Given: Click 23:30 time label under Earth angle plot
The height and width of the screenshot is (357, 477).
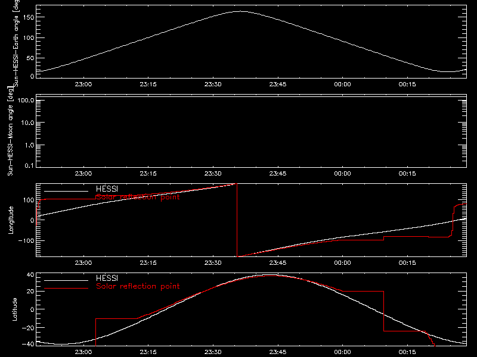Looking at the screenshot, I should pyautogui.click(x=213, y=84).
